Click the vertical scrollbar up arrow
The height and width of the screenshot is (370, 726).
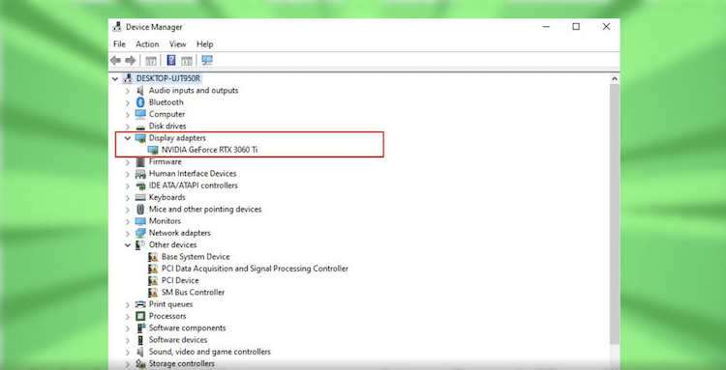coord(615,79)
